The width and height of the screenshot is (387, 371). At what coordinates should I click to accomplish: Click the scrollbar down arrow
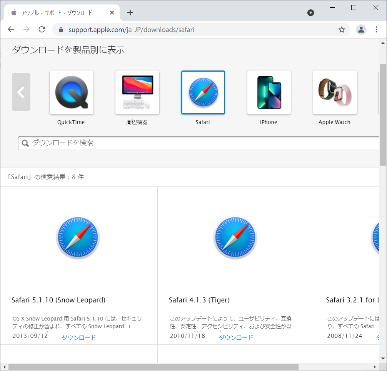click(383, 358)
